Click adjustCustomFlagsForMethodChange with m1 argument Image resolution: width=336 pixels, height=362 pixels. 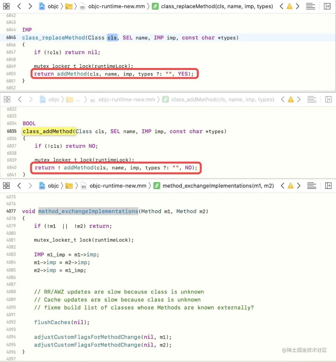pos(103,337)
